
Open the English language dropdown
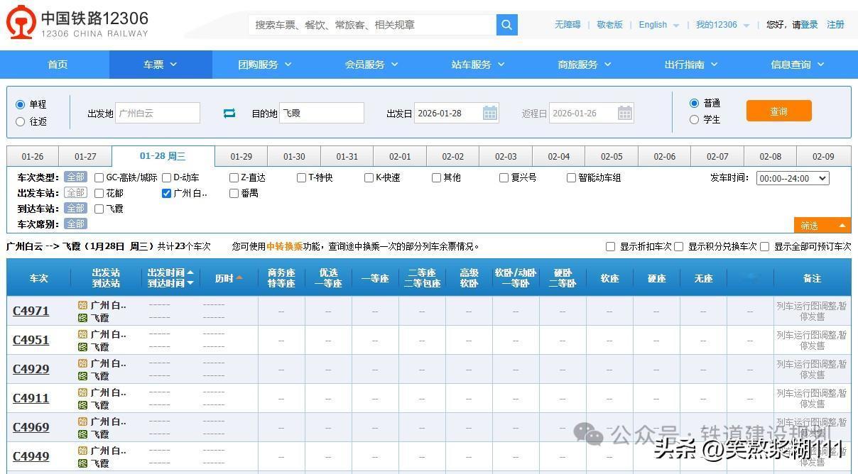click(658, 25)
